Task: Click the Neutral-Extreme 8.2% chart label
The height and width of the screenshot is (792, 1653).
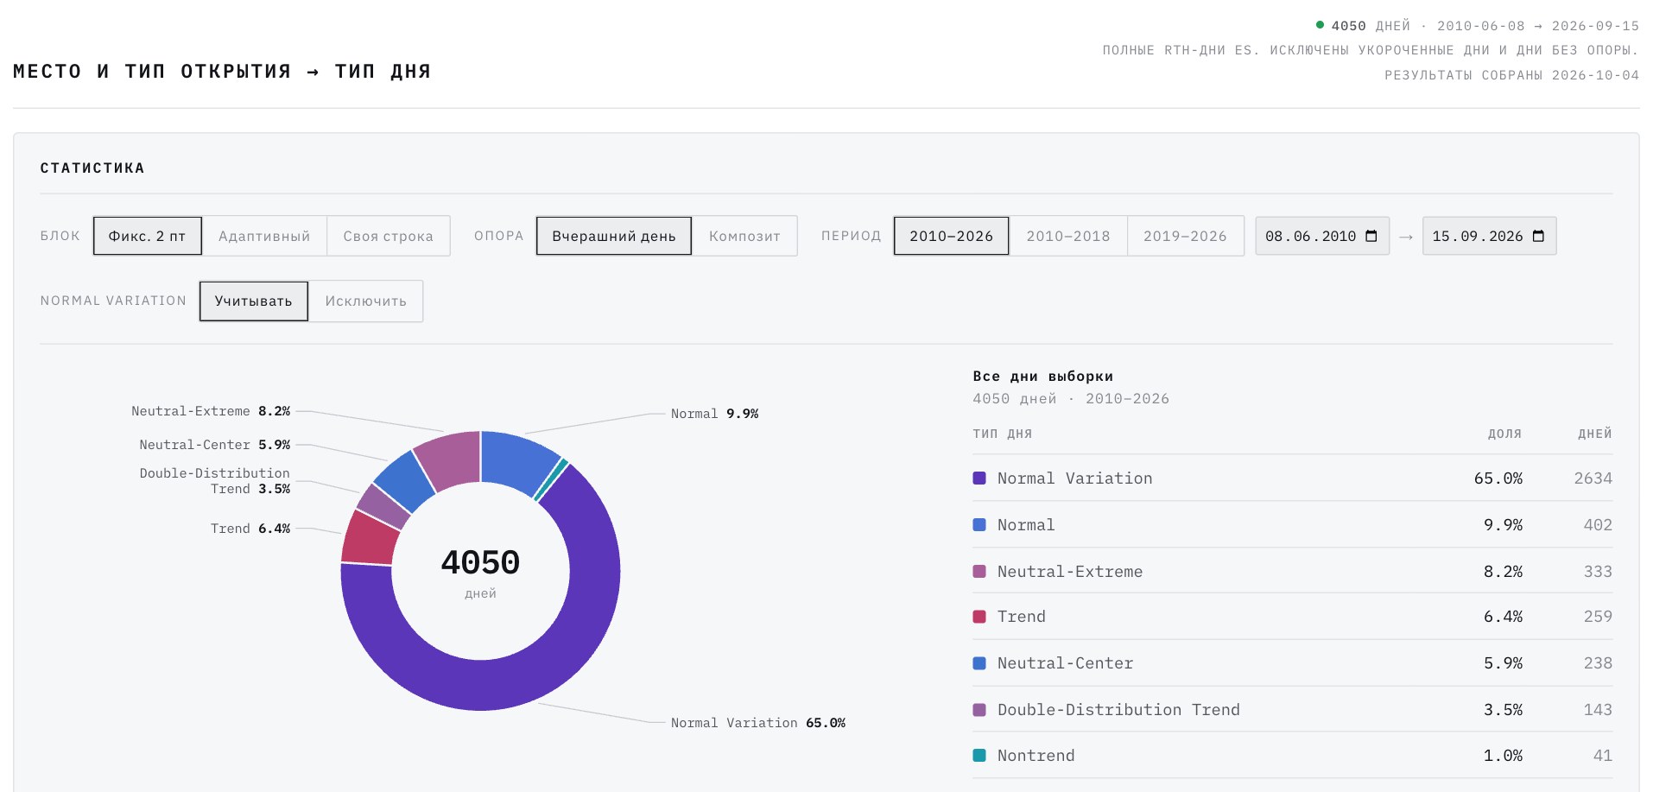Action: 211,411
